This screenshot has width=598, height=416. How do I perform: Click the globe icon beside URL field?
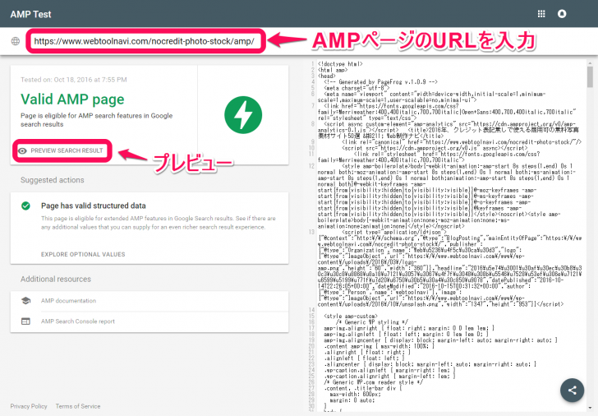click(x=16, y=41)
